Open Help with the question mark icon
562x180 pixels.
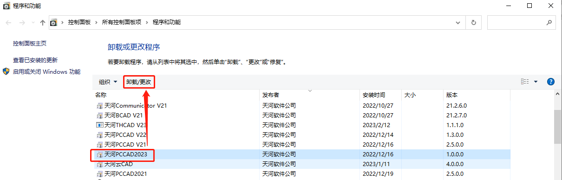[x=551, y=82]
